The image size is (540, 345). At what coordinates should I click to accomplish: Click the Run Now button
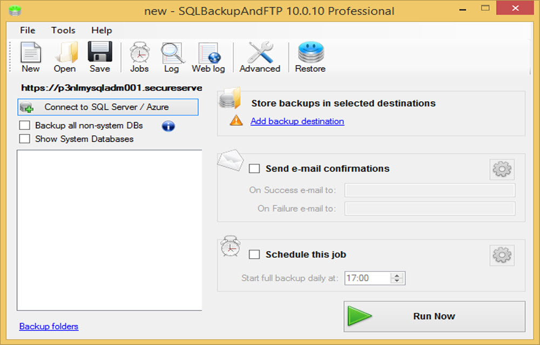pyautogui.click(x=434, y=316)
